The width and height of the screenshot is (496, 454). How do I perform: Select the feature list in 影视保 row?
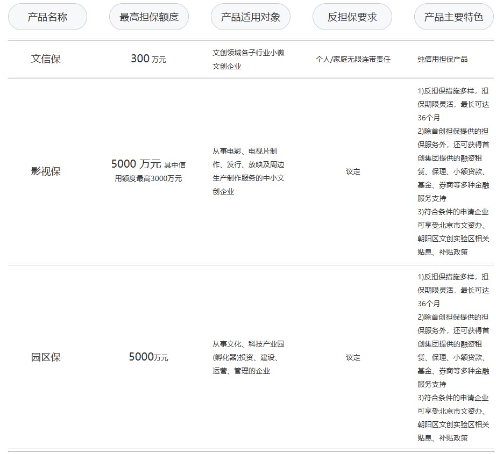coord(453,171)
